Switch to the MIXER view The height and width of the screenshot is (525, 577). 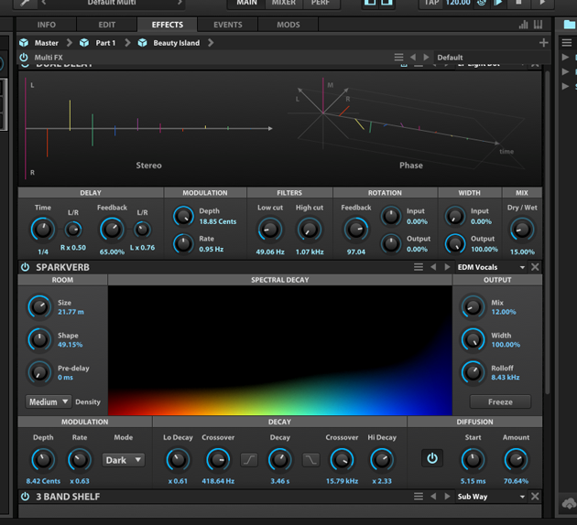(284, 3)
